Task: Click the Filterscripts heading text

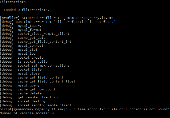Action: 13,2
